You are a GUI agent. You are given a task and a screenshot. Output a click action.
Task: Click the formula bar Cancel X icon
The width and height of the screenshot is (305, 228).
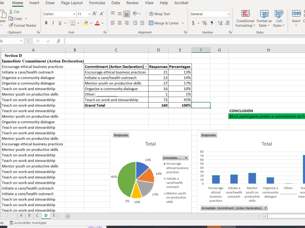pos(38,41)
